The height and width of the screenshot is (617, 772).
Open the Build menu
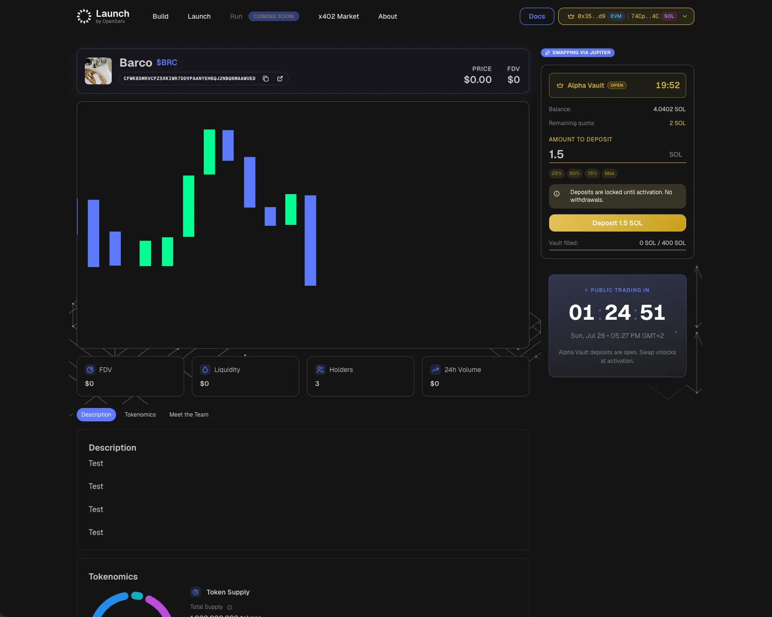point(161,16)
